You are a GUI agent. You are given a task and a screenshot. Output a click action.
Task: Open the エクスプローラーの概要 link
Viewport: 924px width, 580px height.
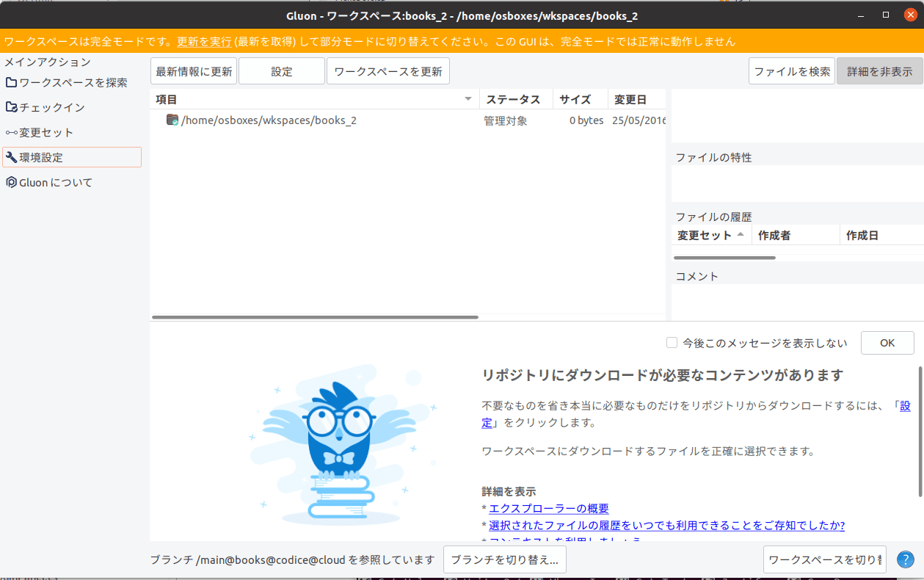(549, 508)
